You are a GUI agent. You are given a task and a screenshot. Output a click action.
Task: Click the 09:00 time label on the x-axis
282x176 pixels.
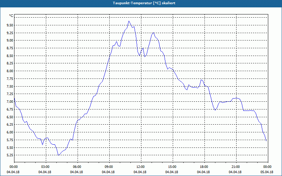pos(109,167)
